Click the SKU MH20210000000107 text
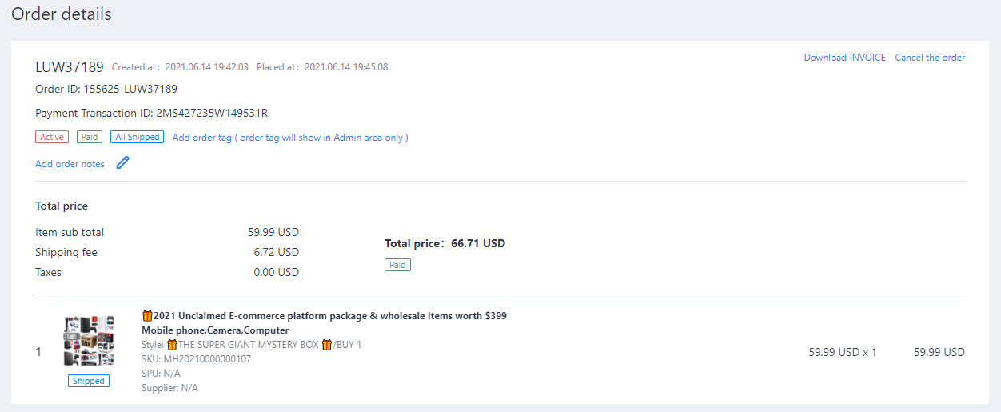Viewport: 1001px width, 412px height. [x=196, y=359]
